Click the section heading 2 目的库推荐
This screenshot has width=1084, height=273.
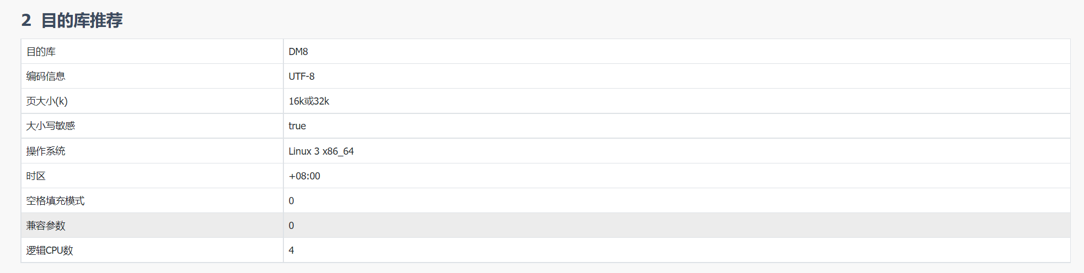click(72, 20)
